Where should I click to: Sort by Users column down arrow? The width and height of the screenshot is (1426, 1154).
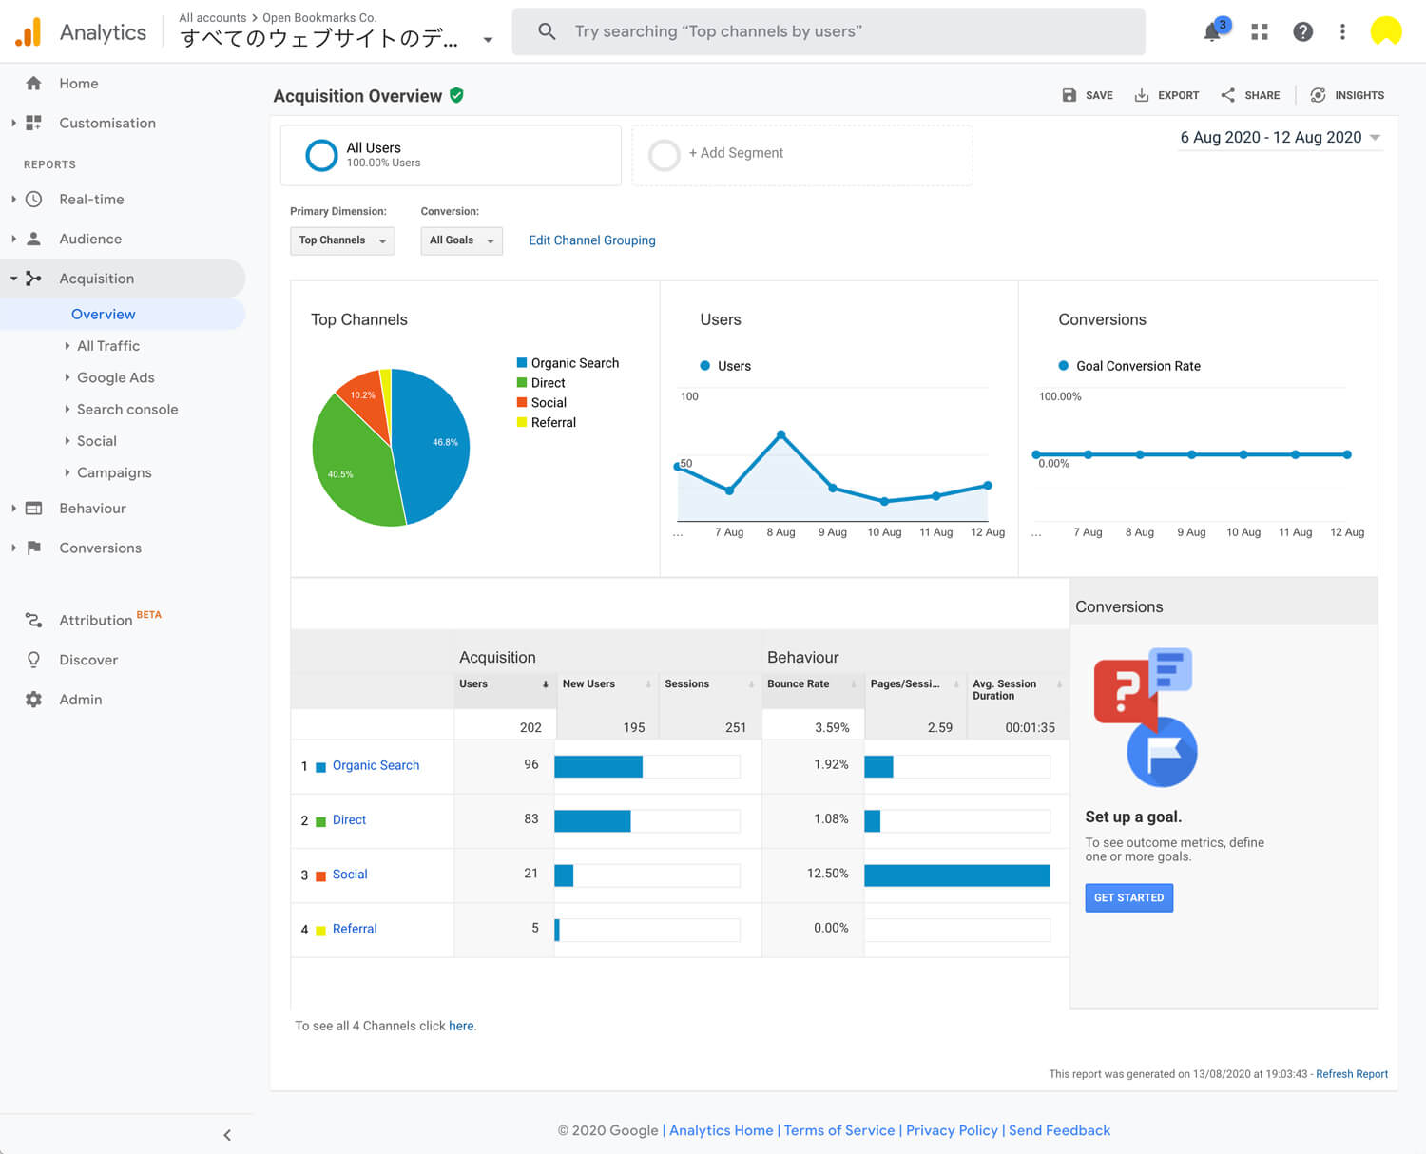[x=546, y=684]
